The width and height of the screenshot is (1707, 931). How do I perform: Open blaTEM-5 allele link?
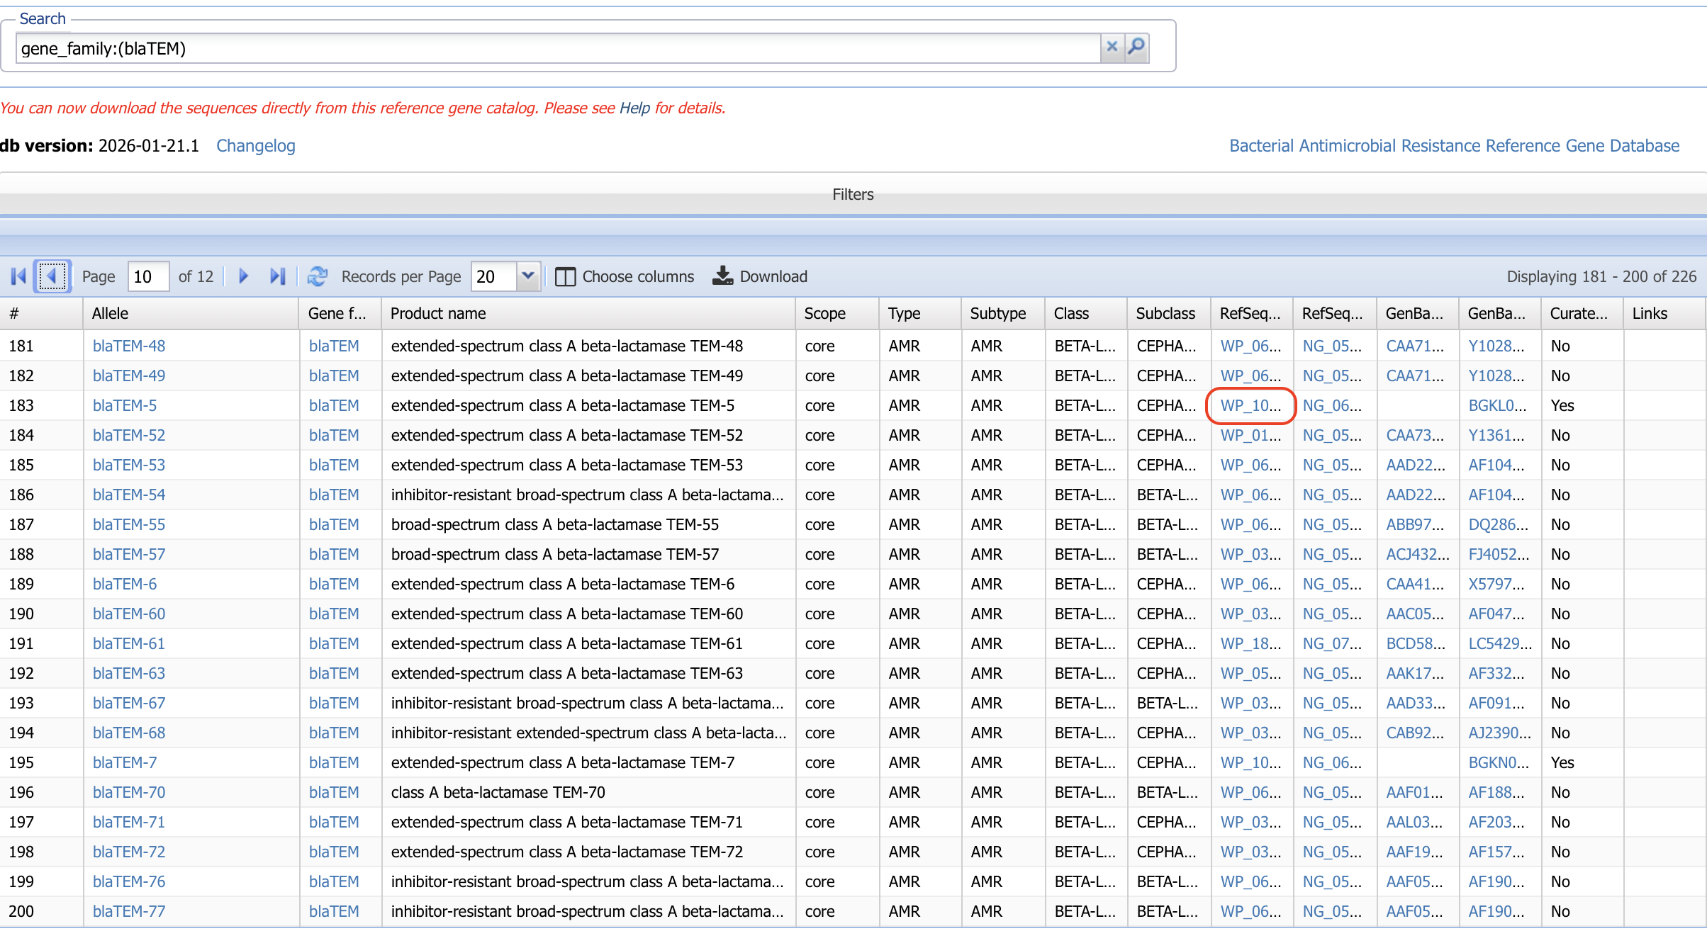click(x=125, y=405)
